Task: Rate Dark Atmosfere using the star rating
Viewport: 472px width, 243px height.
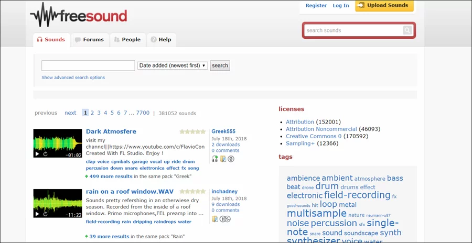Action: pos(192,132)
